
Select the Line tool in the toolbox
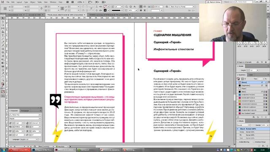click(3, 39)
